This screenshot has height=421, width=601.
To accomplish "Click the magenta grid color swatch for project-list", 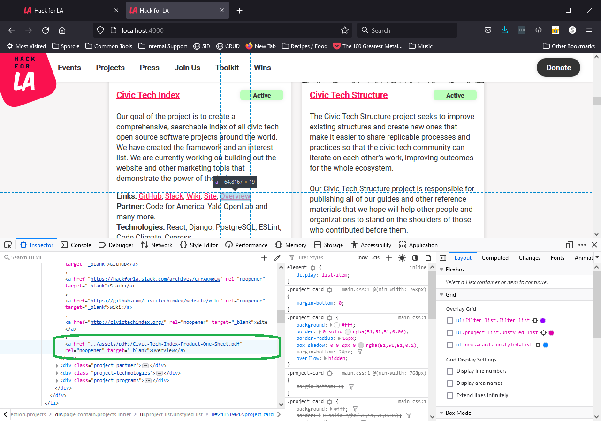I will point(552,333).
